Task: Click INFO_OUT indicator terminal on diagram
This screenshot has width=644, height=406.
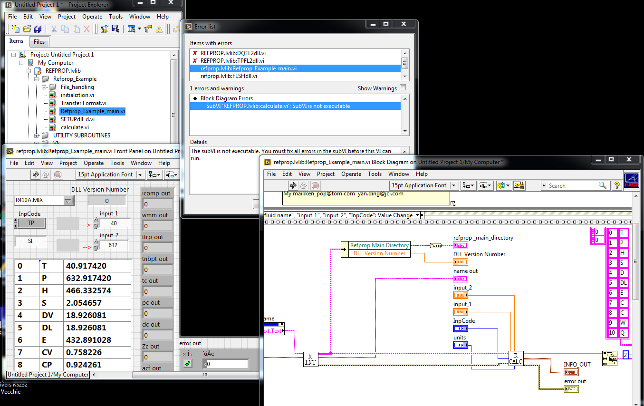Action: (x=571, y=373)
